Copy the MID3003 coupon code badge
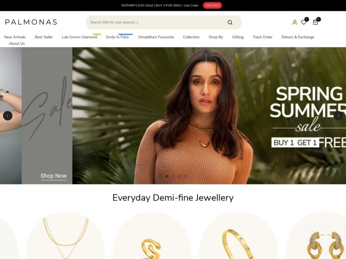 tap(212, 5)
